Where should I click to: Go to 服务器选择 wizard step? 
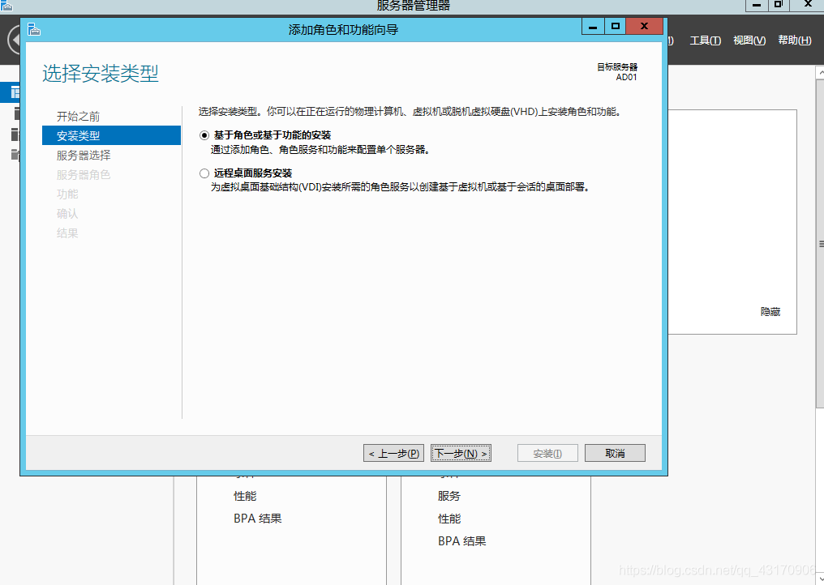(84, 155)
